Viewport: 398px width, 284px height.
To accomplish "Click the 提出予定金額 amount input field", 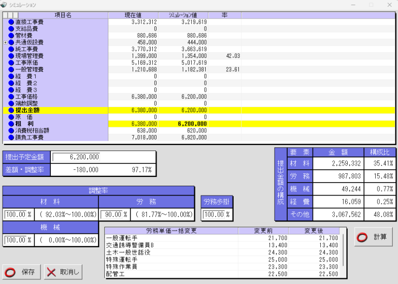I will click(76, 157).
